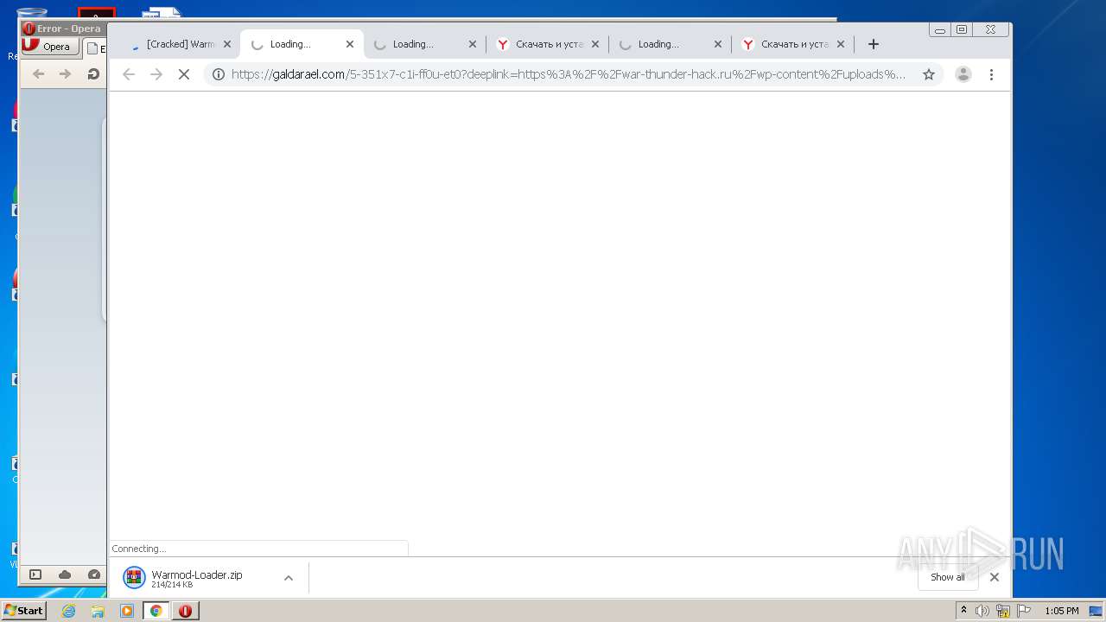Show hidden tray icons

[x=963, y=611]
